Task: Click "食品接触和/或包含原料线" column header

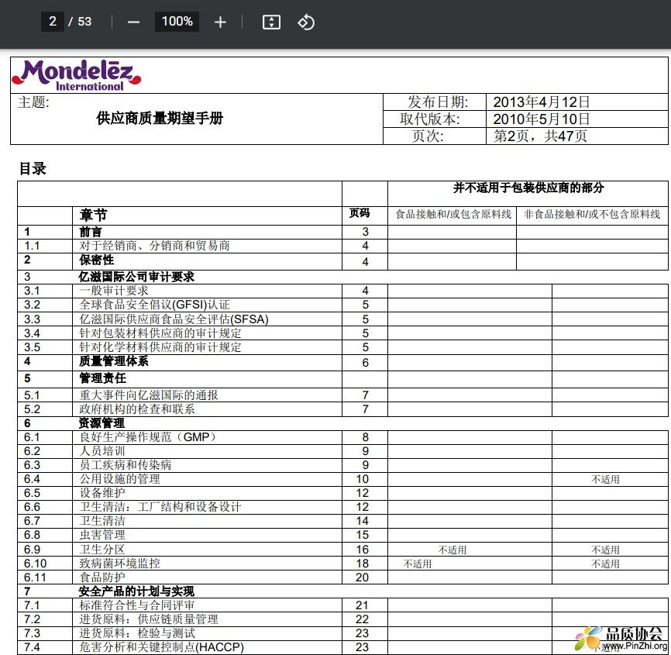Action: click(453, 214)
